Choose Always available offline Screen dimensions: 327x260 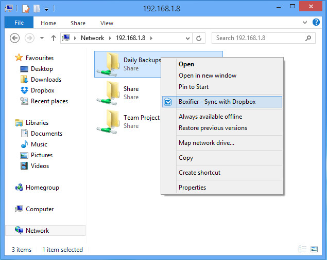pos(222,117)
